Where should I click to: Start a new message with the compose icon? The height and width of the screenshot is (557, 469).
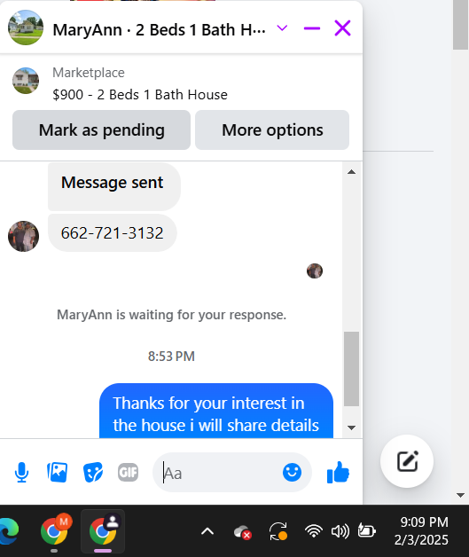pyautogui.click(x=407, y=461)
